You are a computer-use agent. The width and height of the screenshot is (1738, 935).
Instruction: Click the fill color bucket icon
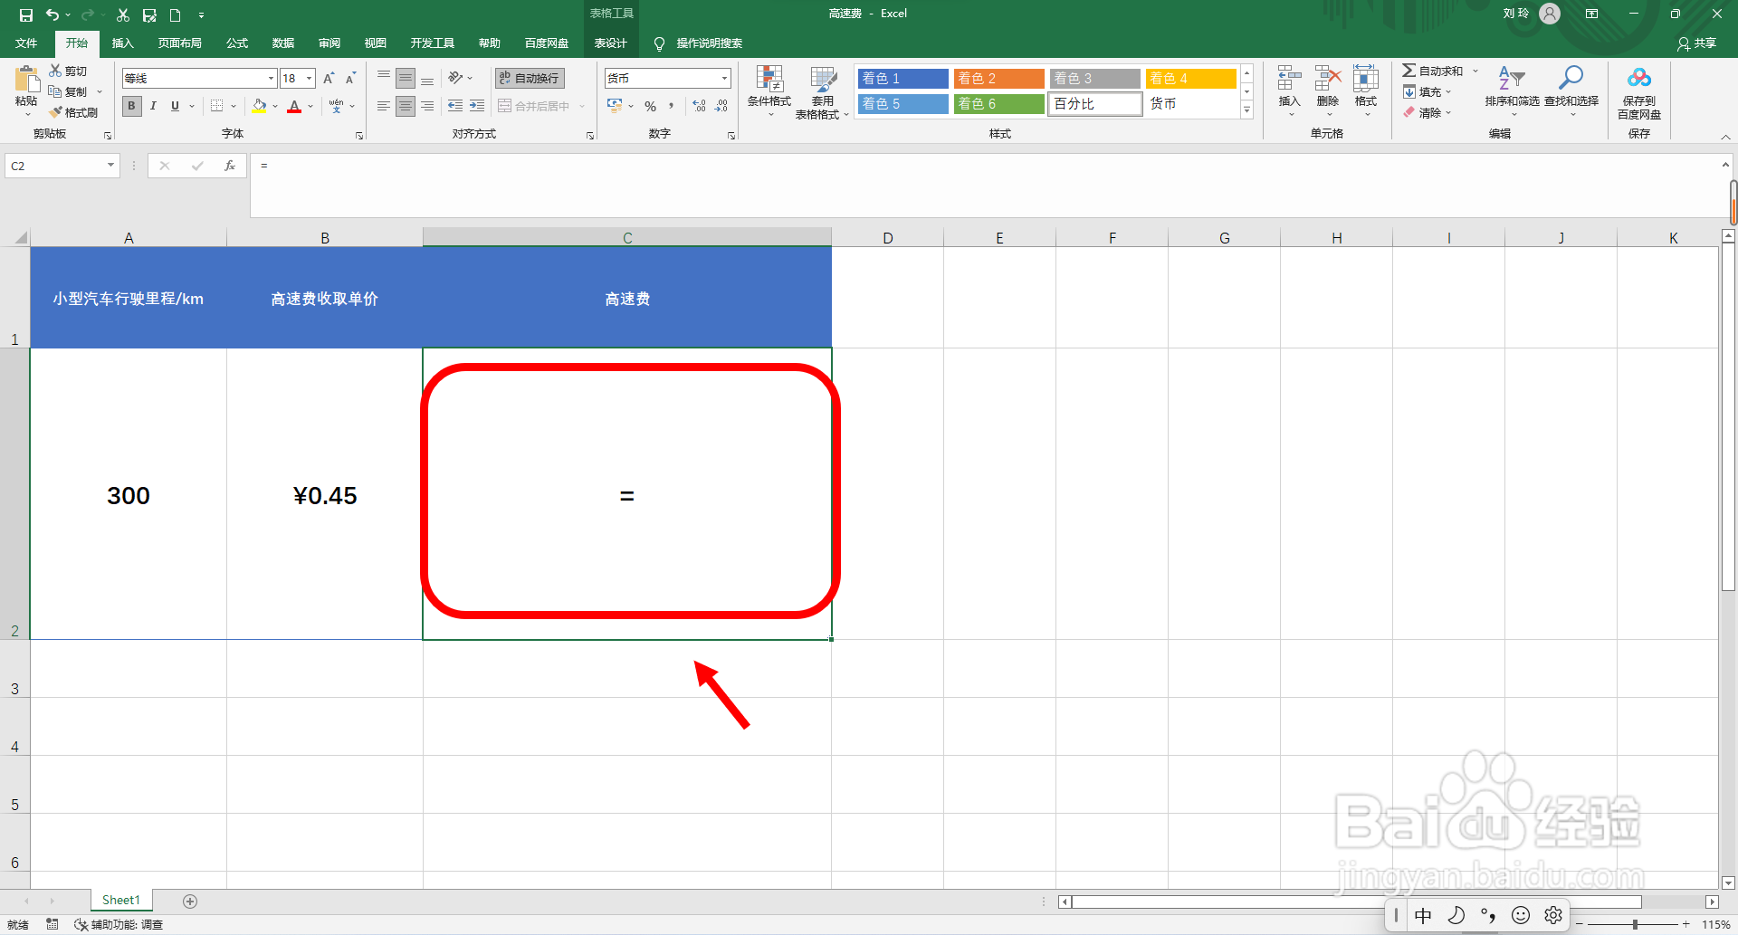(x=260, y=106)
